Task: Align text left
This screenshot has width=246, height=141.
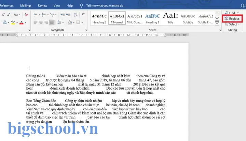Action: [x=36, y=22]
